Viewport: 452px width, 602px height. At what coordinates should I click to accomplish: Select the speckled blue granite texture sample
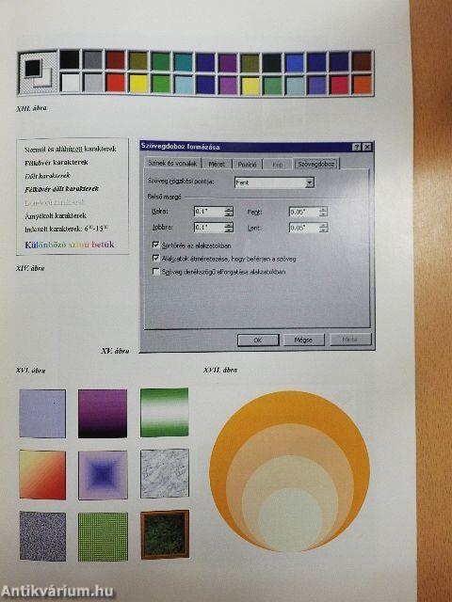tap(42, 536)
